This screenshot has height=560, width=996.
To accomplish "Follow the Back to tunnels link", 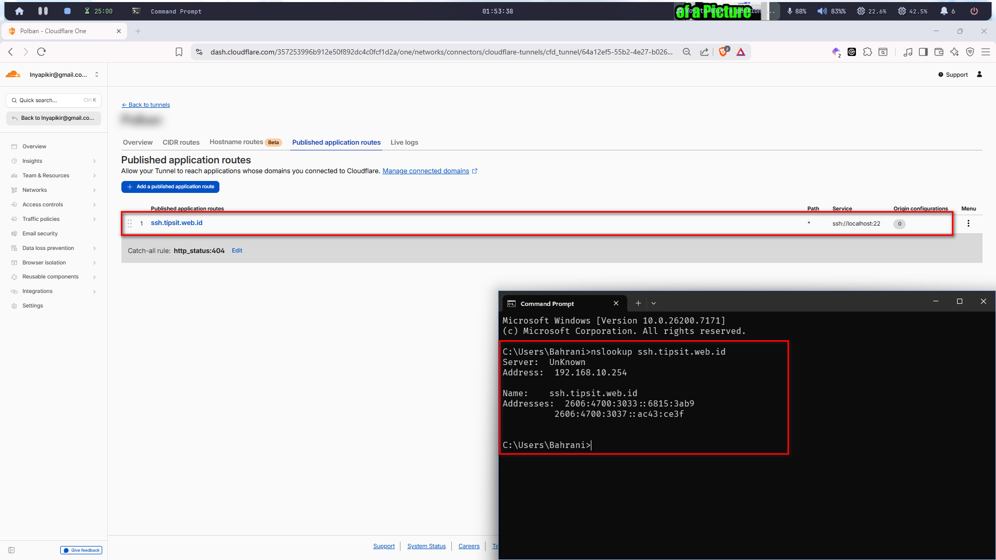I will [x=146, y=105].
